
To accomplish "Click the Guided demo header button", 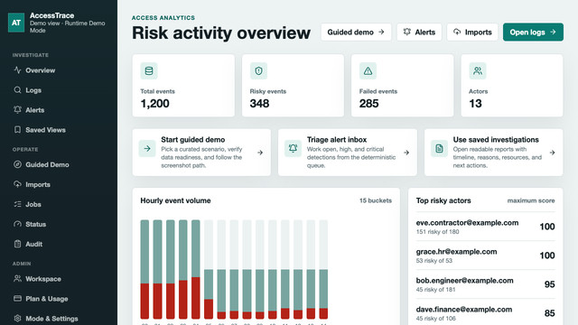I will pos(356,32).
